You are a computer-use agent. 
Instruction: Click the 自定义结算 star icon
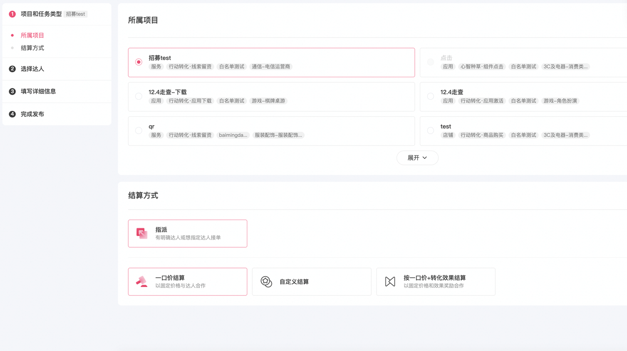tap(266, 282)
